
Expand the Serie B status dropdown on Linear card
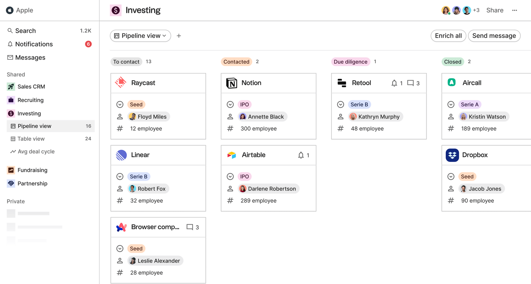(120, 176)
